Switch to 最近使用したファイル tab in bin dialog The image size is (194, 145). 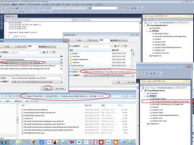click(119, 40)
